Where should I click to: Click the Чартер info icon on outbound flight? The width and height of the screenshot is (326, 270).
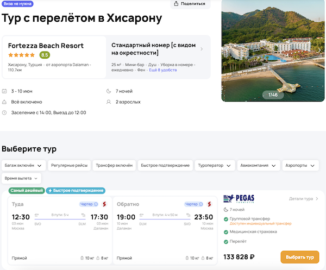(96, 204)
